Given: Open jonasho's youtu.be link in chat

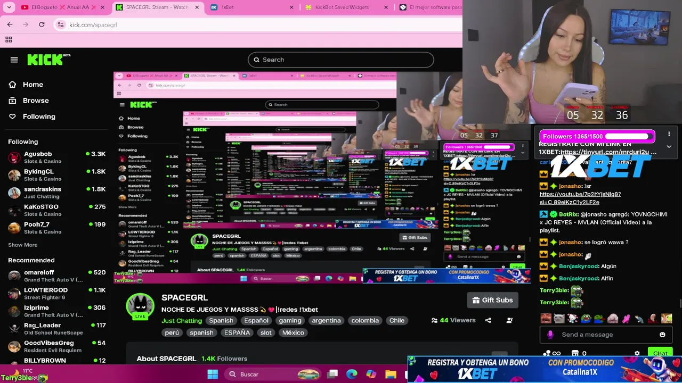Looking at the screenshot, I should (580, 198).
